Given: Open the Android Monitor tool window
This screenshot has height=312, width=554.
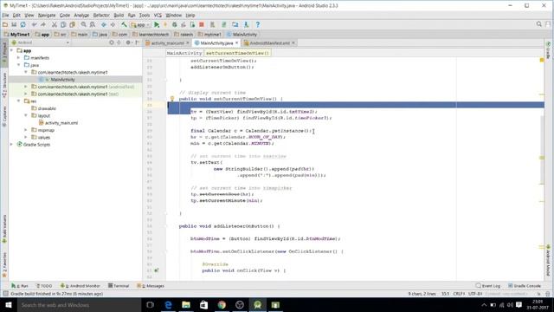Looking at the screenshot, I should point(81,285).
